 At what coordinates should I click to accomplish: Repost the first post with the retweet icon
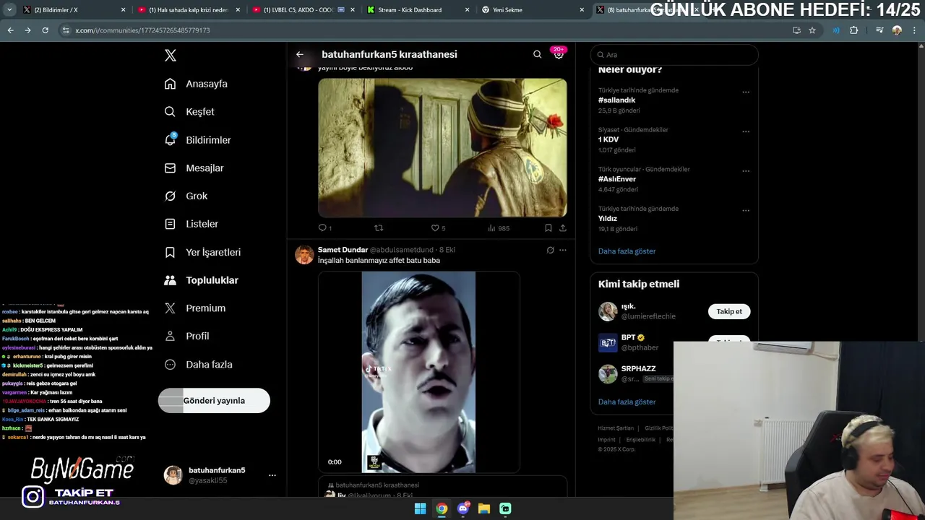pyautogui.click(x=379, y=228)
